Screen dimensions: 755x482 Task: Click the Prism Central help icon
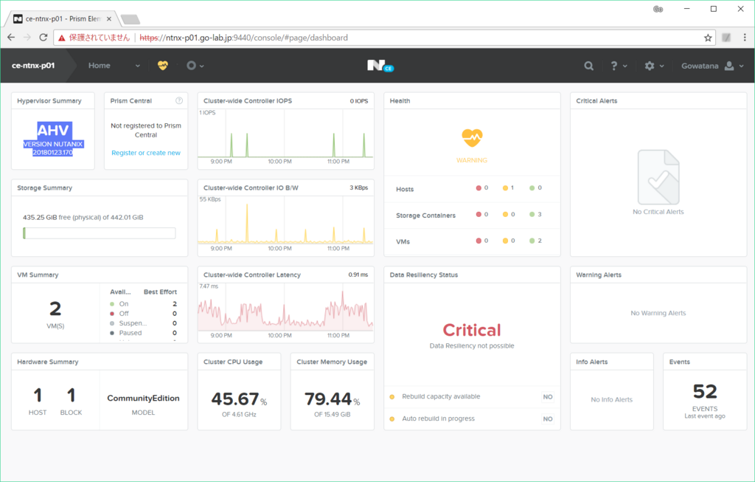tap(179, 100)
